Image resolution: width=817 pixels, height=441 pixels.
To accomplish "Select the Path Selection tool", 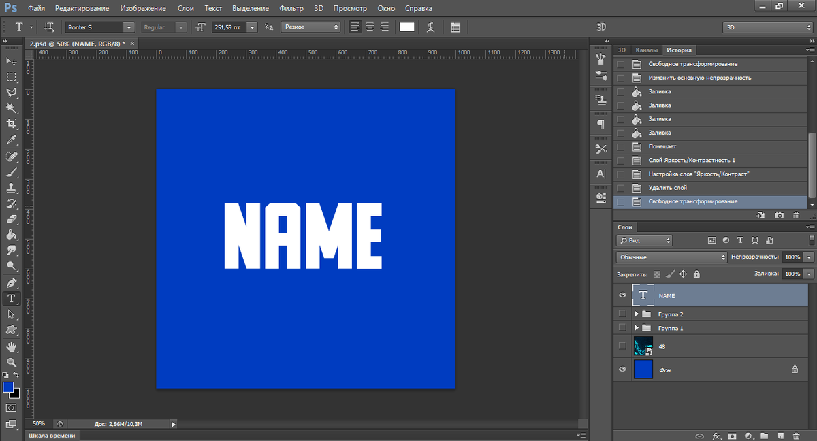I will 12,314.
